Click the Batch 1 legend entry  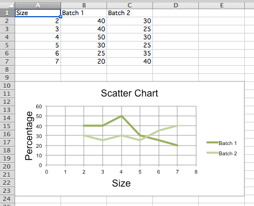(x=222, y=143)
